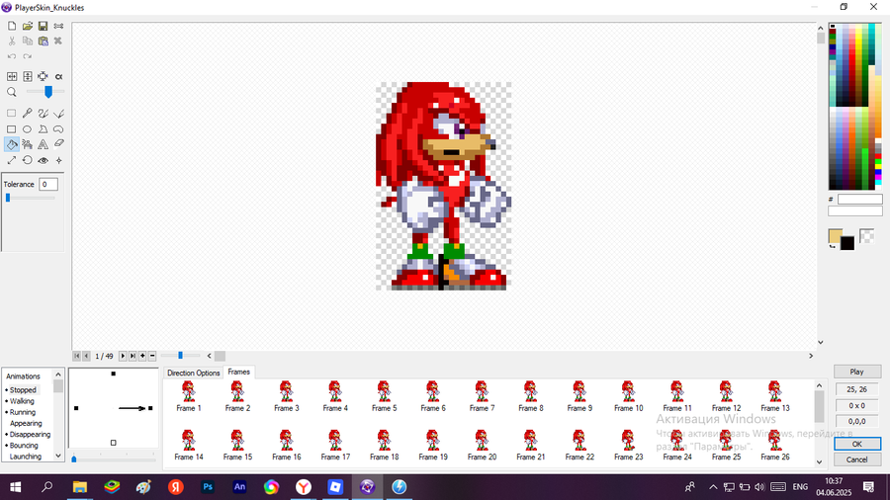Click the zoom level slider handle

pos(48,91)
